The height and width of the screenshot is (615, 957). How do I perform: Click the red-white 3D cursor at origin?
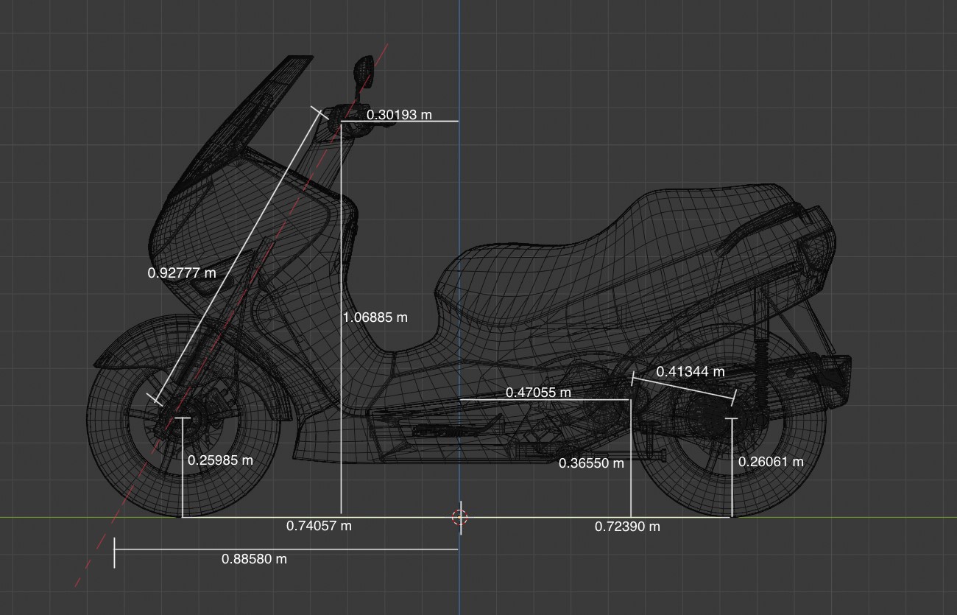click(x=460, y=517)
